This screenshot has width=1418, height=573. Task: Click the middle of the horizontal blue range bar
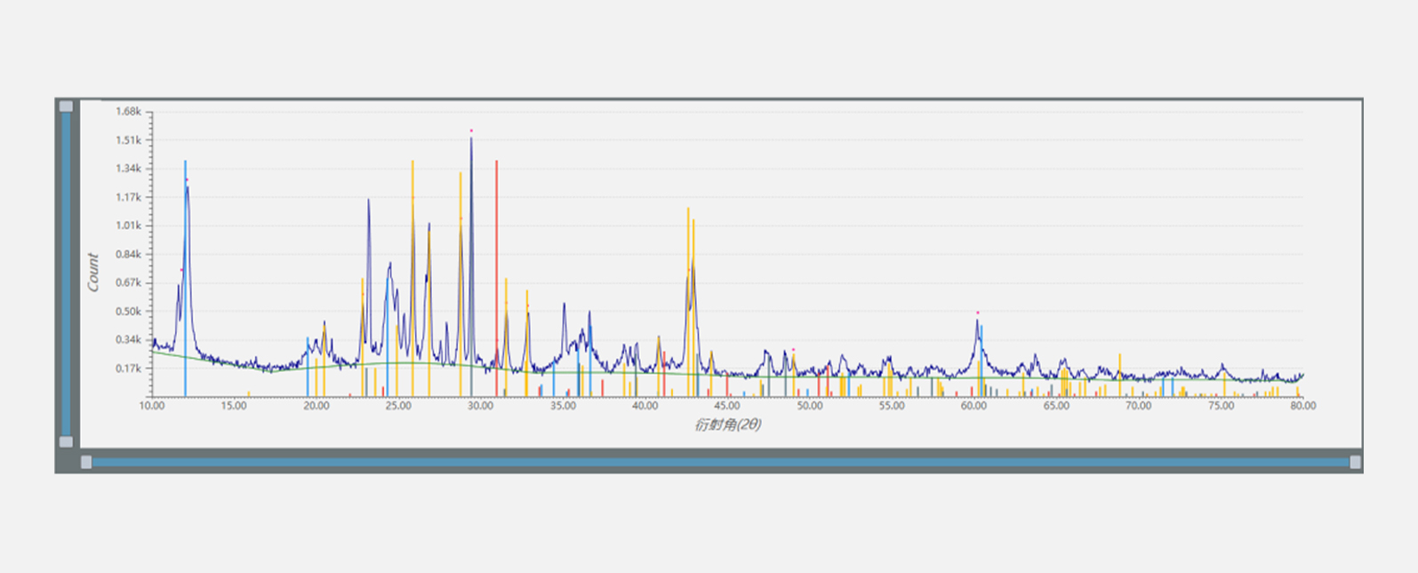pyautogui.click(x=720, y=462)
